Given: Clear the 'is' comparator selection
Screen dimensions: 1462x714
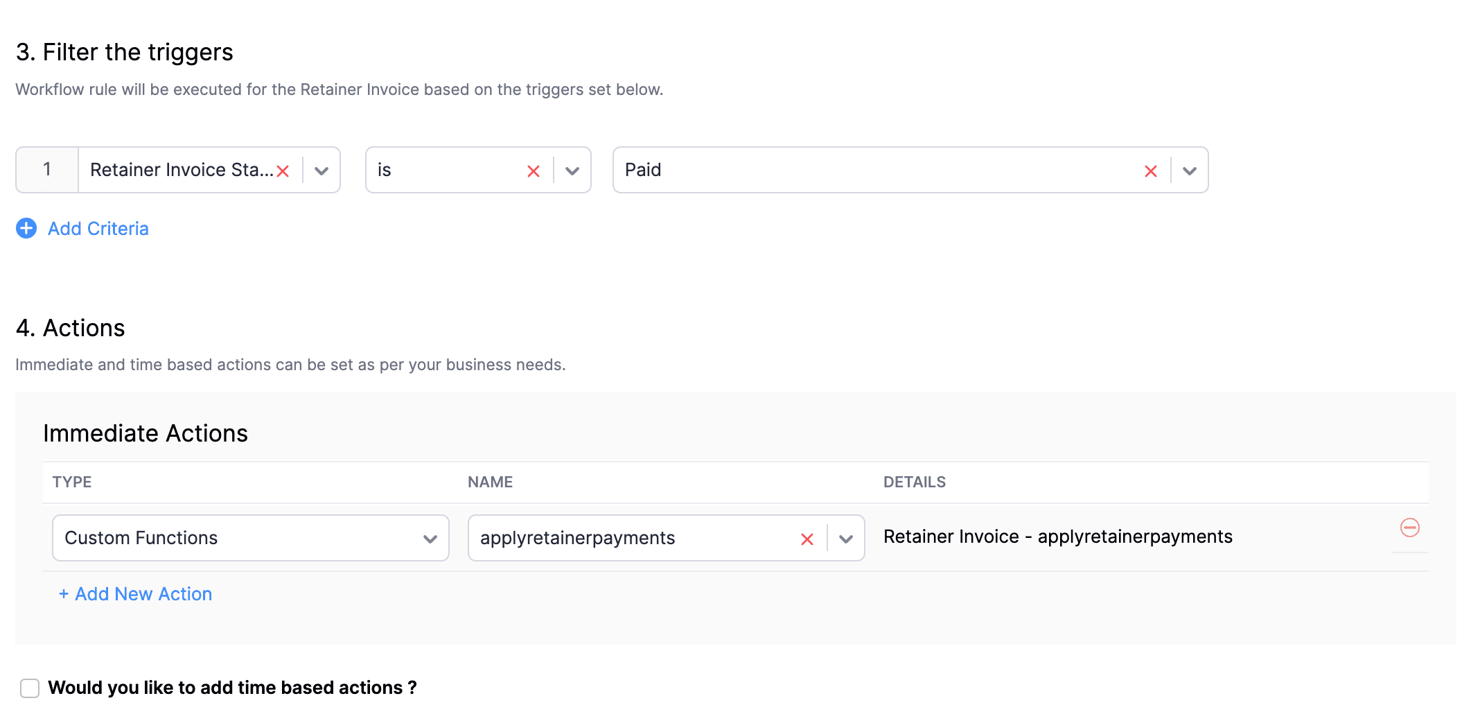Looking at the screenshot, I should click(x=533, y=171).
